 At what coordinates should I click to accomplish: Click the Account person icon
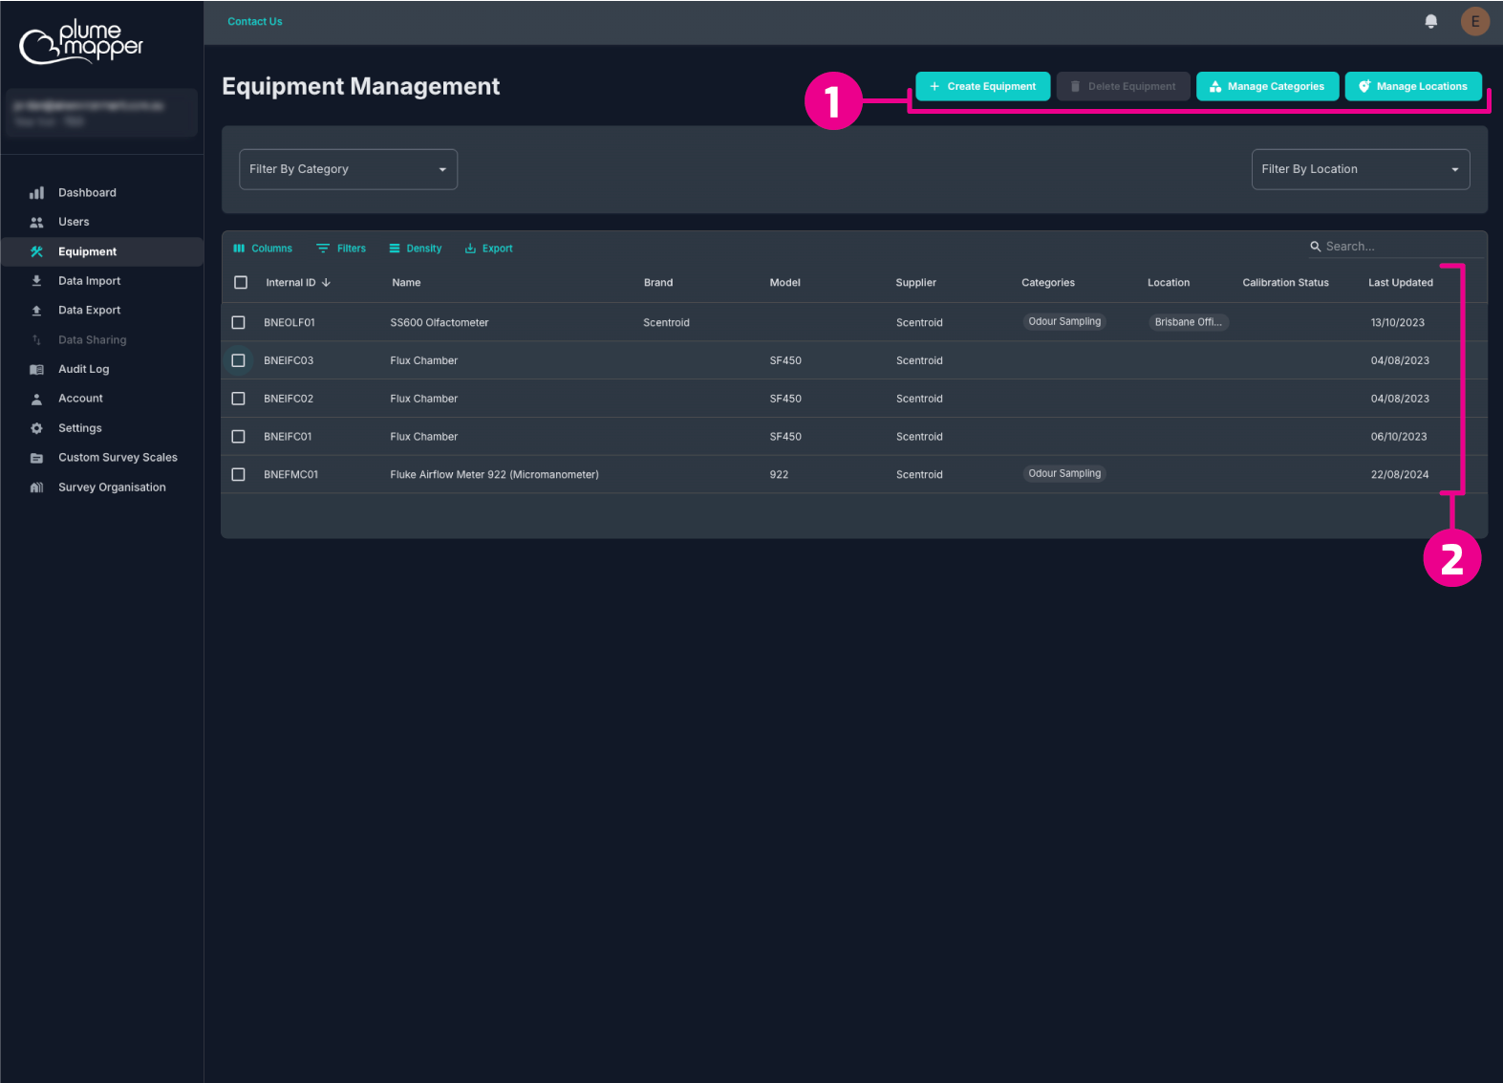tap(36, 399)
